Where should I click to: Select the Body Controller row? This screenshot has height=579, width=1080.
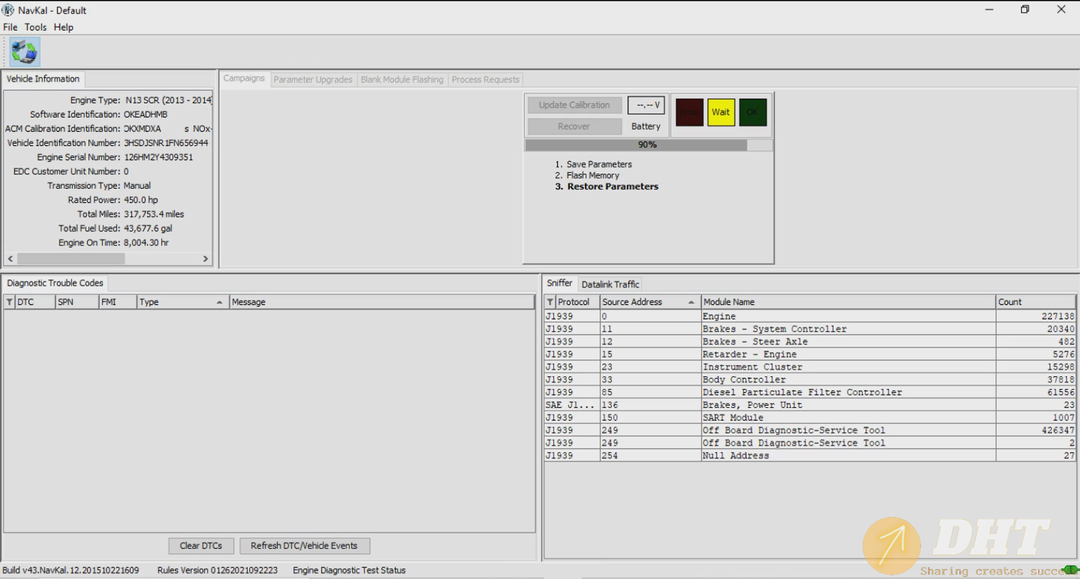[810, 380]
